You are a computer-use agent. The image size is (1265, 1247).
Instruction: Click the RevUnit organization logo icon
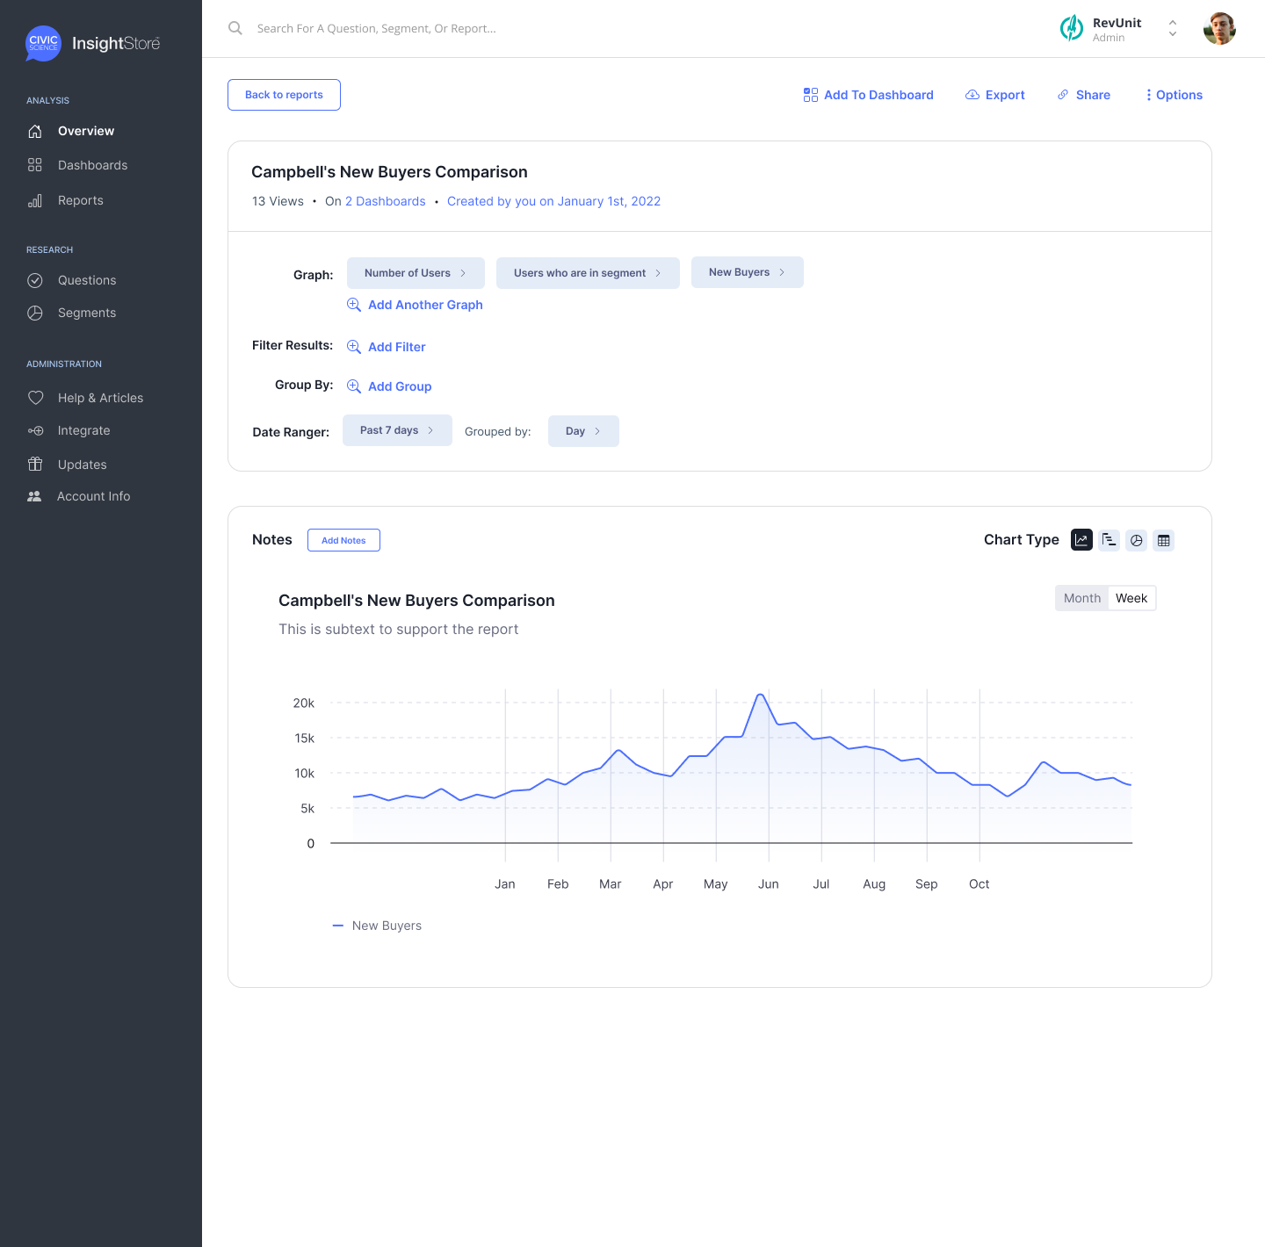pos(1072,29)
